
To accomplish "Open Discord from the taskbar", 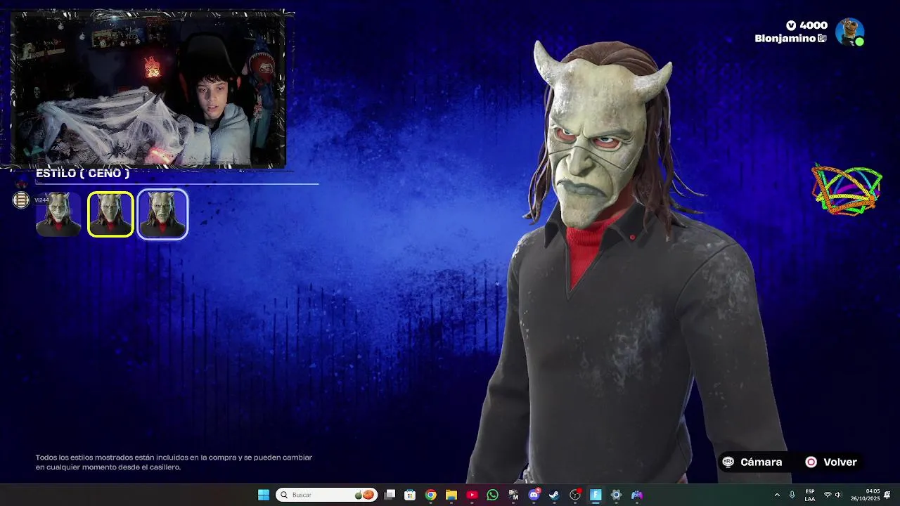I will [534, 495].
